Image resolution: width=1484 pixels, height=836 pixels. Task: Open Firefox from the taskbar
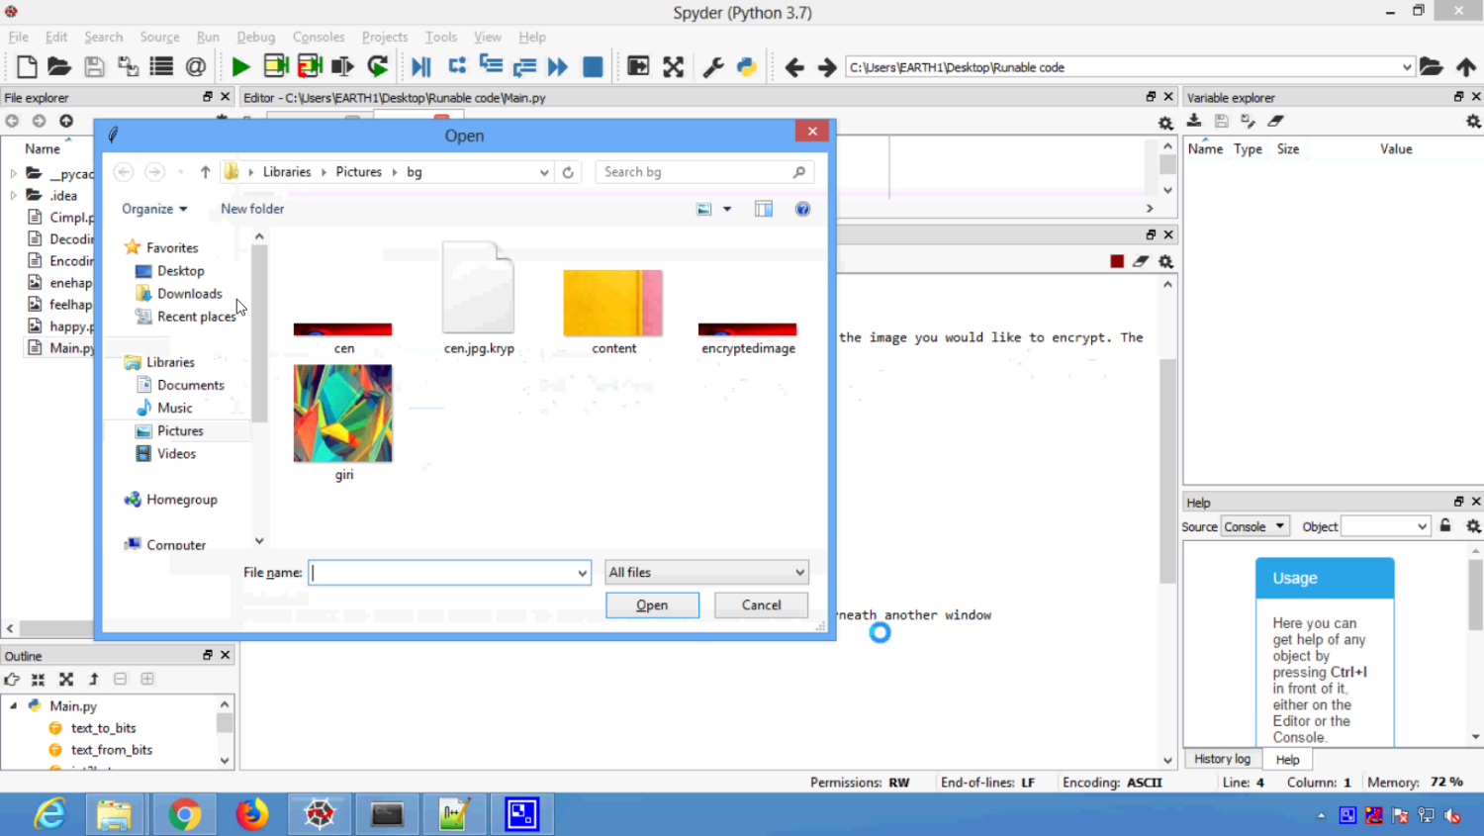point(251,814)
